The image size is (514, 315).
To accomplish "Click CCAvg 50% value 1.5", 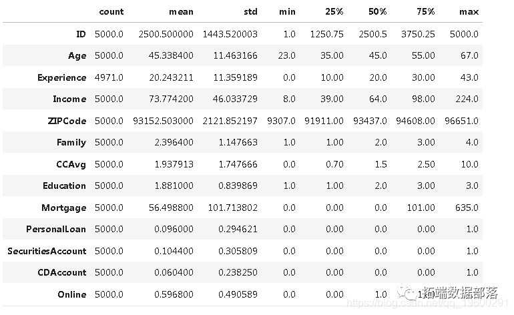I will point(381,164).
